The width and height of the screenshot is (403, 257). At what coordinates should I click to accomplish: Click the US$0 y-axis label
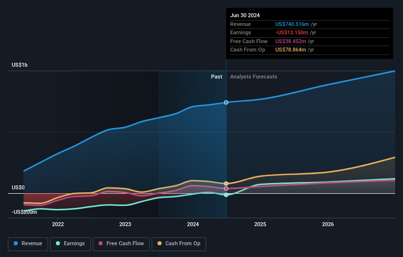(x=18, y=187)
